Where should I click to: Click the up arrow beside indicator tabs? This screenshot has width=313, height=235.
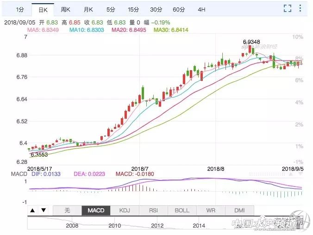(33, 211)
